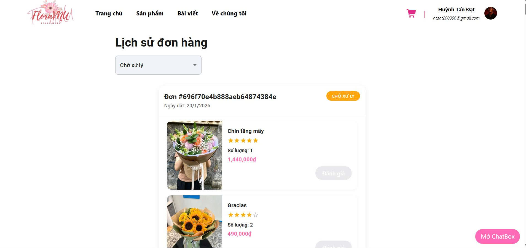Image resolution: width=526 pixels, height=248 pixels.
Task: Click the fifth star of Chín tầng mây rating
Action: pyautogui.click(x=256, y=141)
